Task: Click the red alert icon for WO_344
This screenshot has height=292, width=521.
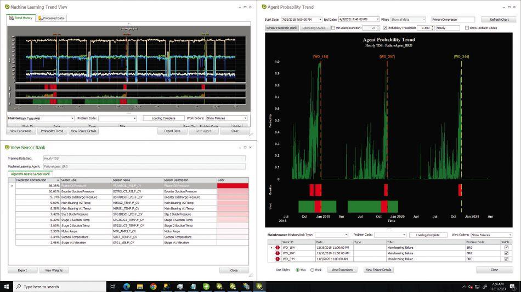Action: pyautogui.click(x=278, y=259)
